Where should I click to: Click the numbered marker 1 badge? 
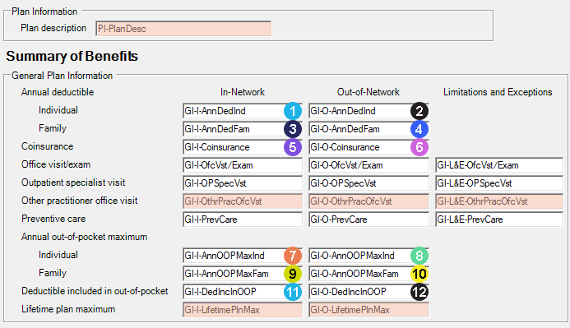[x=293, y=111]
